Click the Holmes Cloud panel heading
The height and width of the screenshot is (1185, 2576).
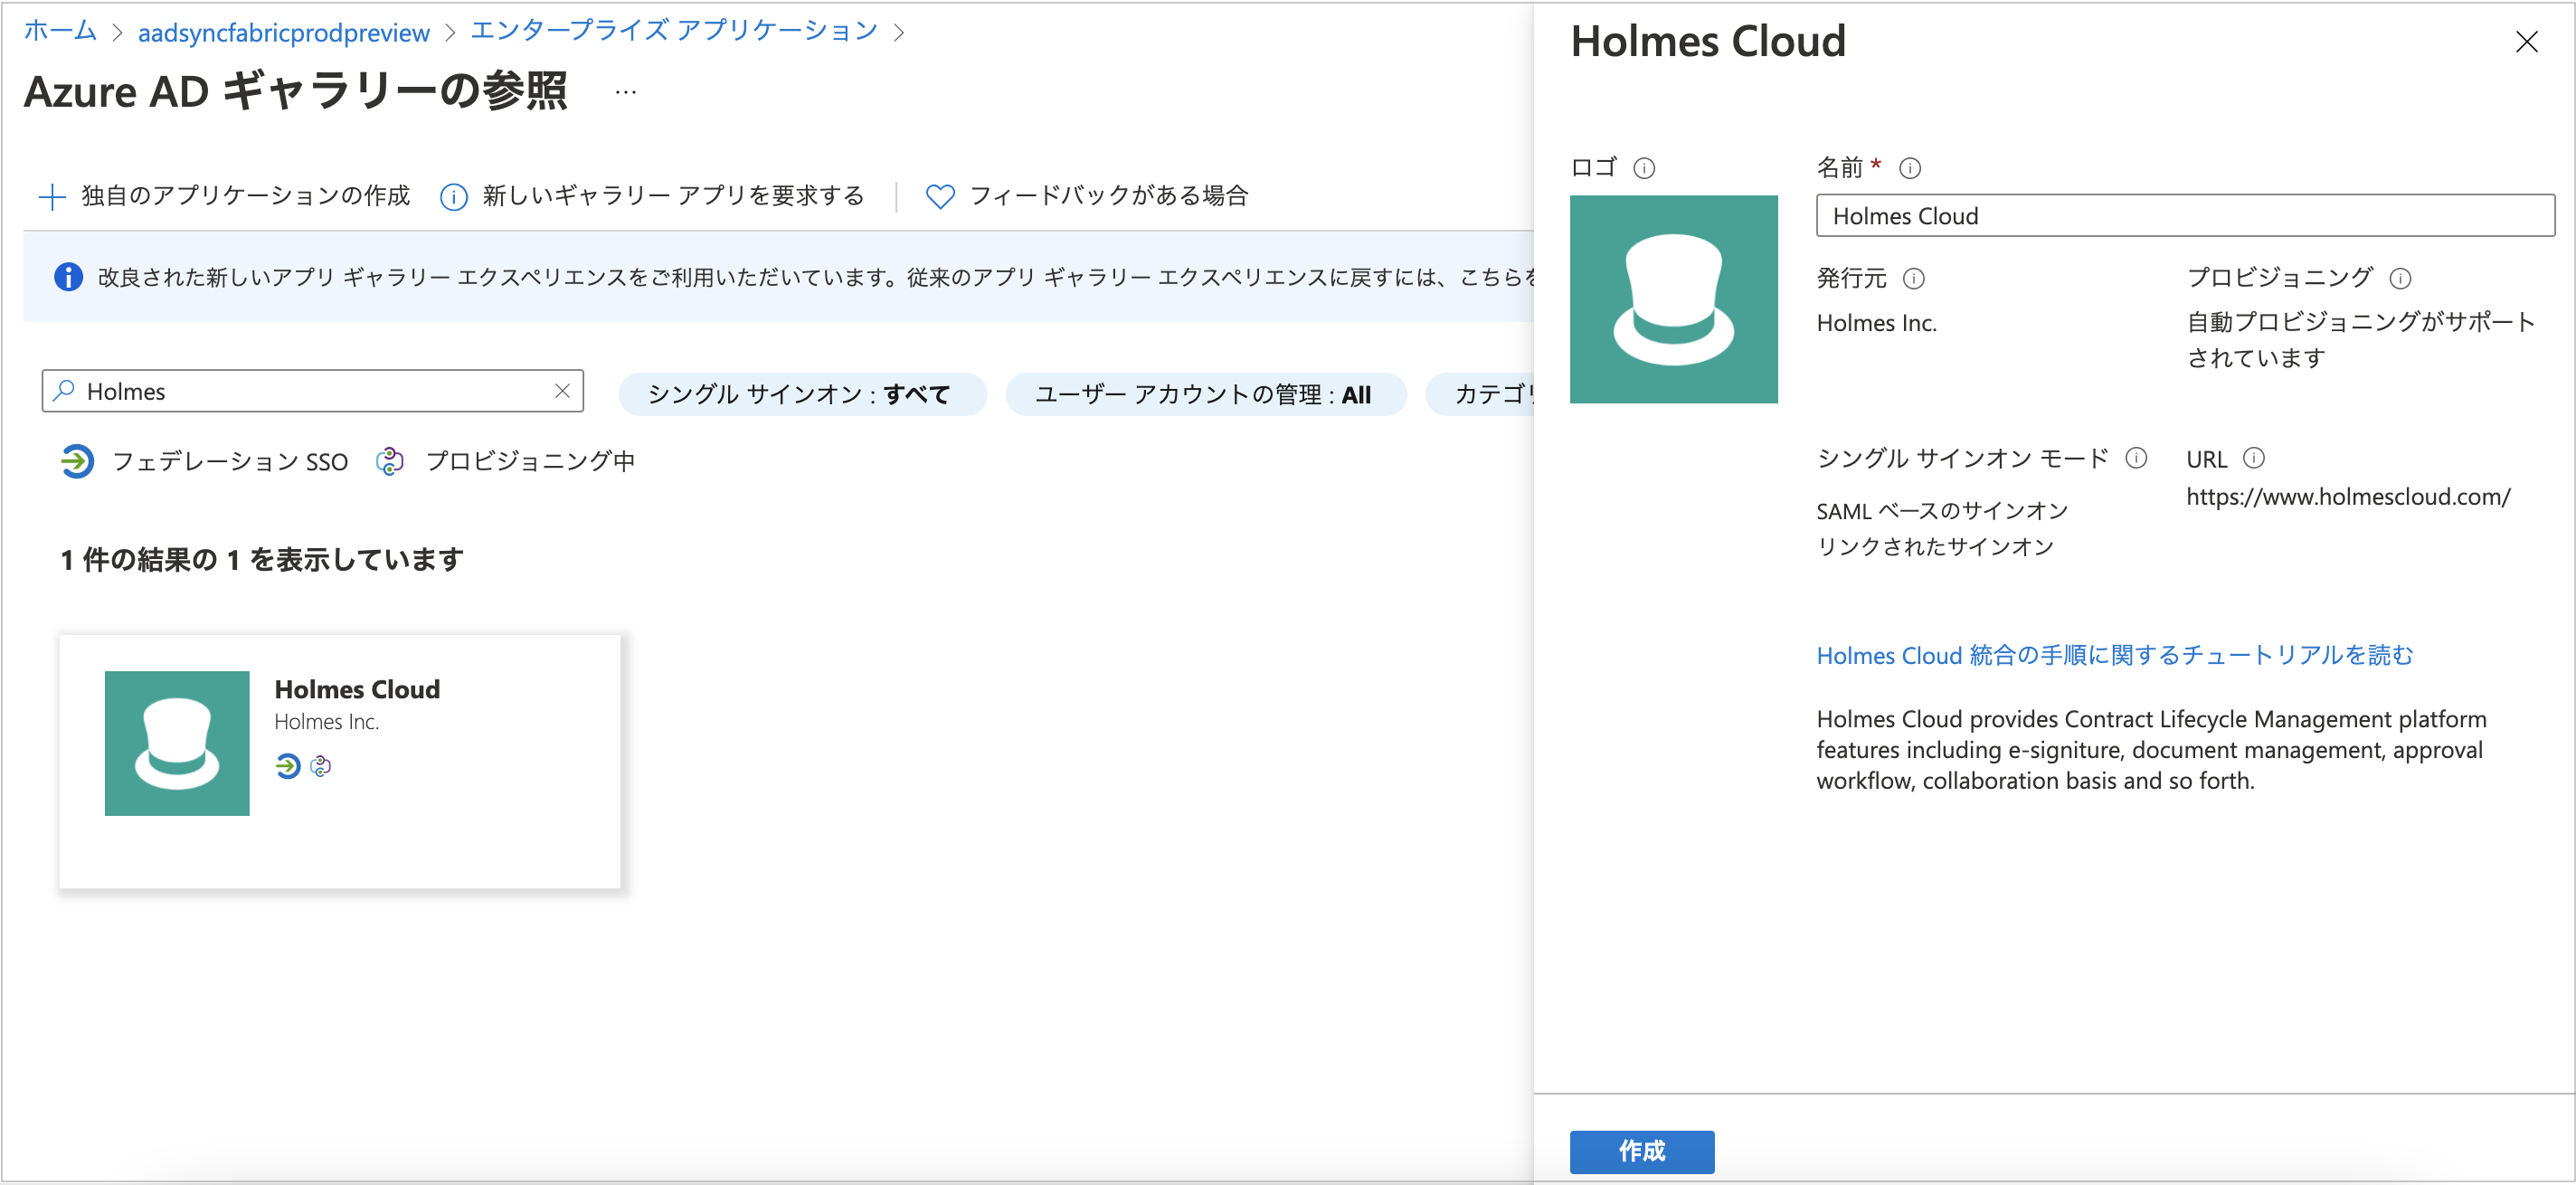[1707, 41]
